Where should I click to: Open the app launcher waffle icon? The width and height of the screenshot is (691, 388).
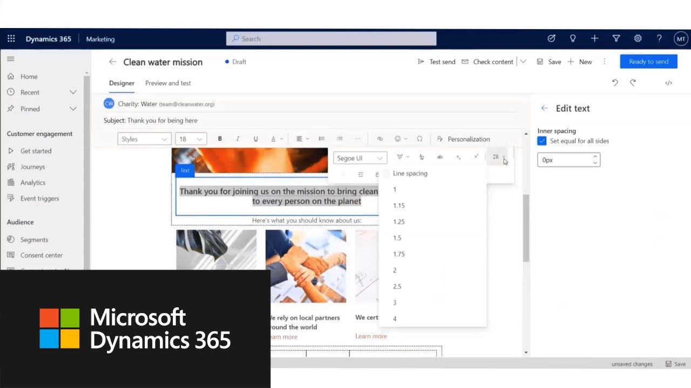[11, 39]
